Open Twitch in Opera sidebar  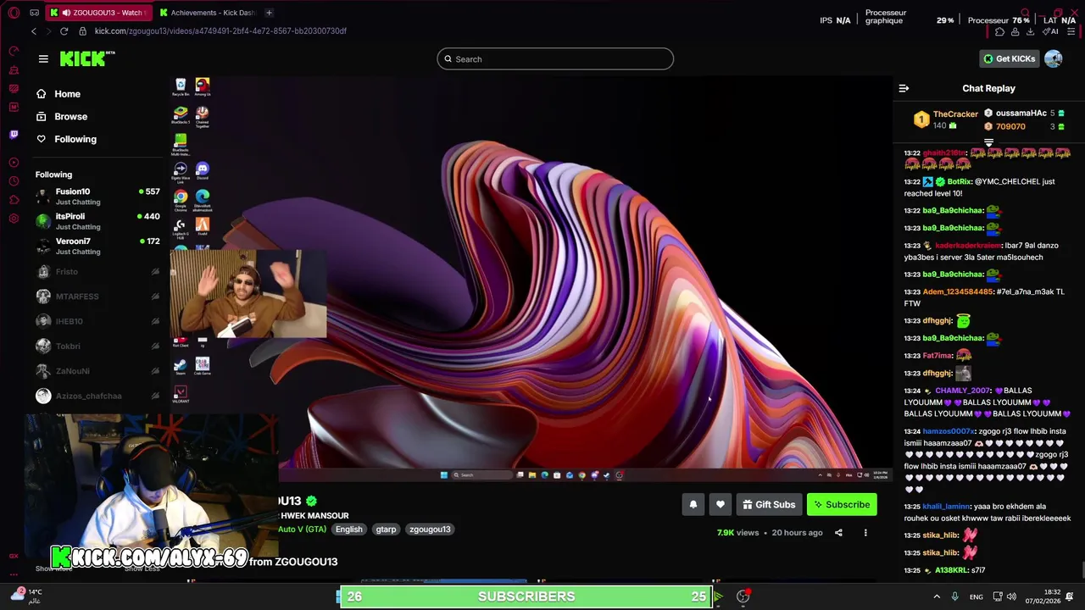[x=14, y=134]
